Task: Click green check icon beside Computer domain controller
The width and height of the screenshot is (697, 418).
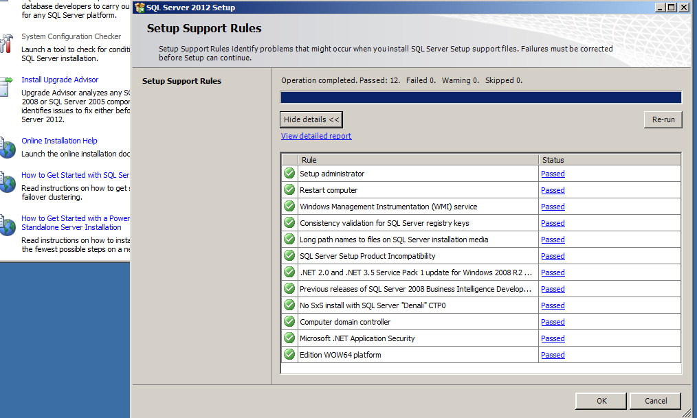Action: [289, 322]
